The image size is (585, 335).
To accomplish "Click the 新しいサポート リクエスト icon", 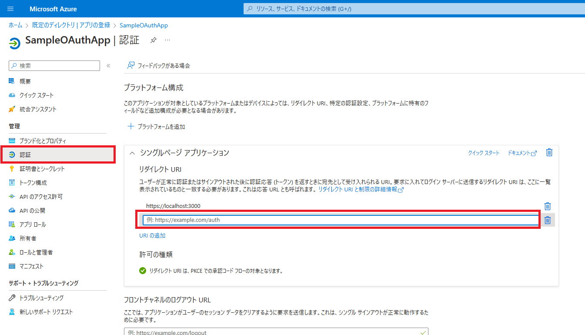I will pos(12,312).
